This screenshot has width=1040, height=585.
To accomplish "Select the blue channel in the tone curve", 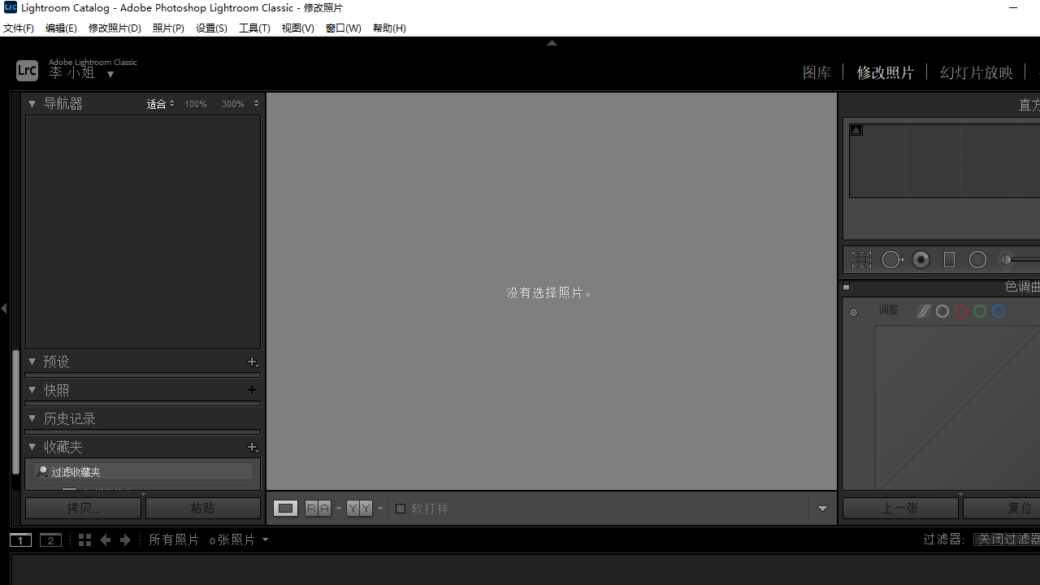I will tap(999, 310).
